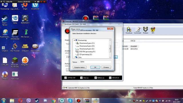Select CD-дисковод (G:) in folder tree
The height and width of the screenshot is (103, 183).
86,54
